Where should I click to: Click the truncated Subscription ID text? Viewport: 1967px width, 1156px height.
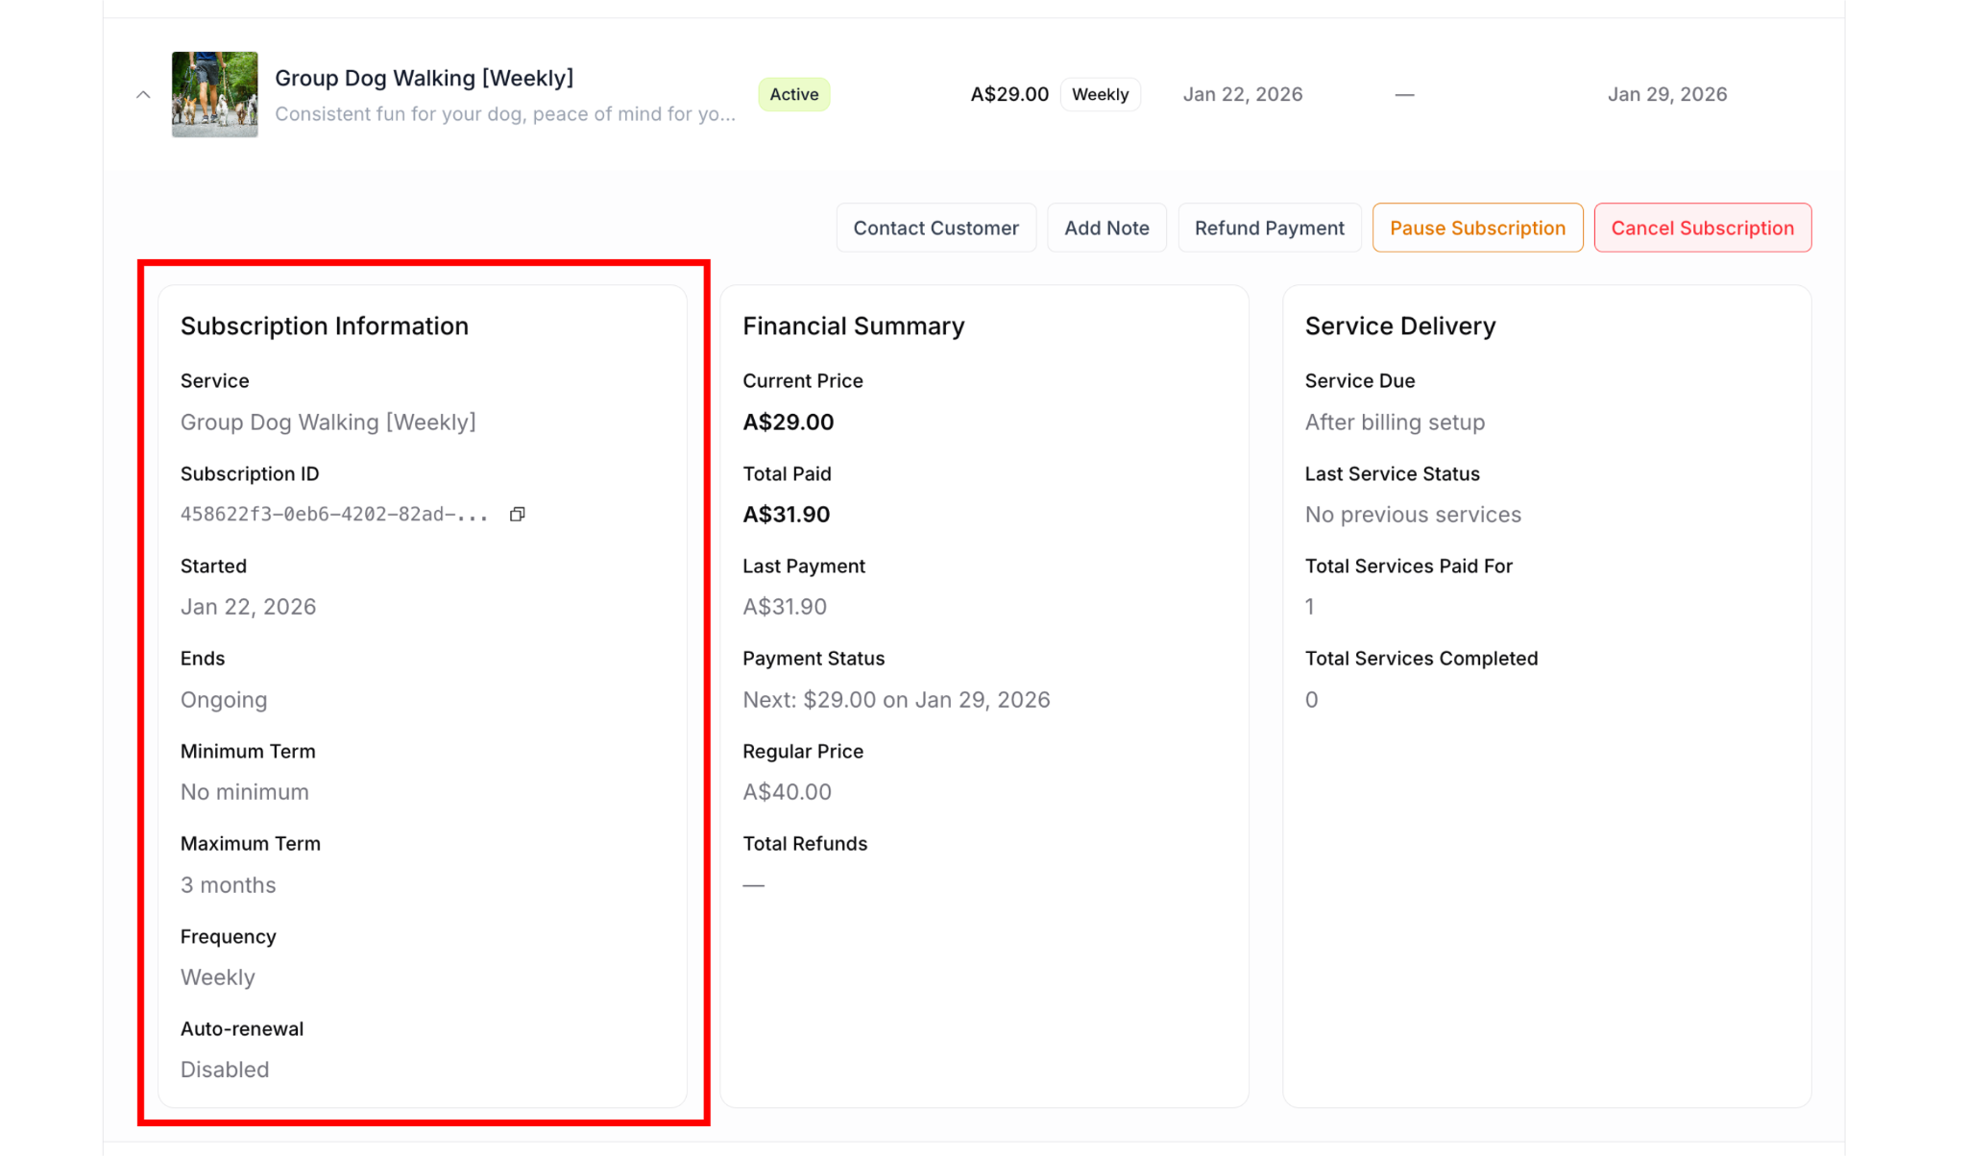334,515
